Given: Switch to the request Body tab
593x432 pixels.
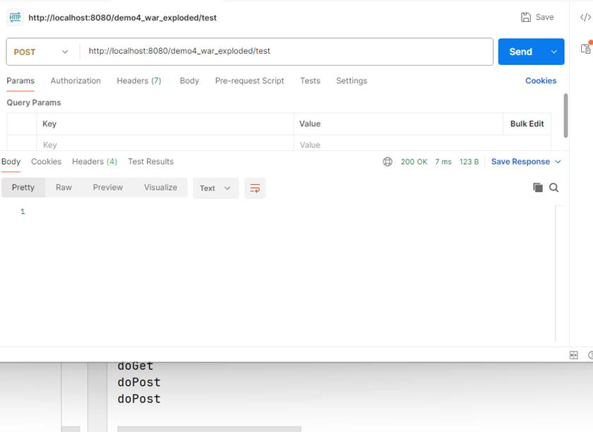Looking at the screenshot, I should 189,80.
